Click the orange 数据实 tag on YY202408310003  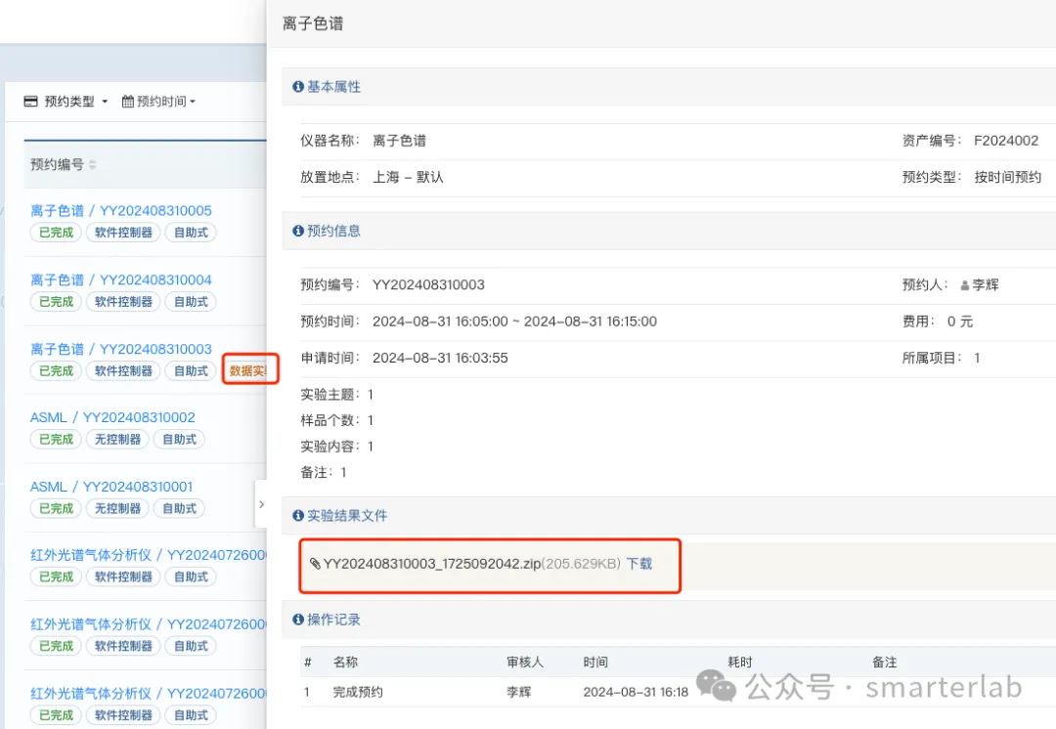point(247,371)
